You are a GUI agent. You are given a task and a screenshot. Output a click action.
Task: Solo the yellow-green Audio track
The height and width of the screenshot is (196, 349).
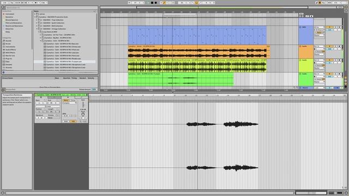pyautogui.click(x=335, y=60)
